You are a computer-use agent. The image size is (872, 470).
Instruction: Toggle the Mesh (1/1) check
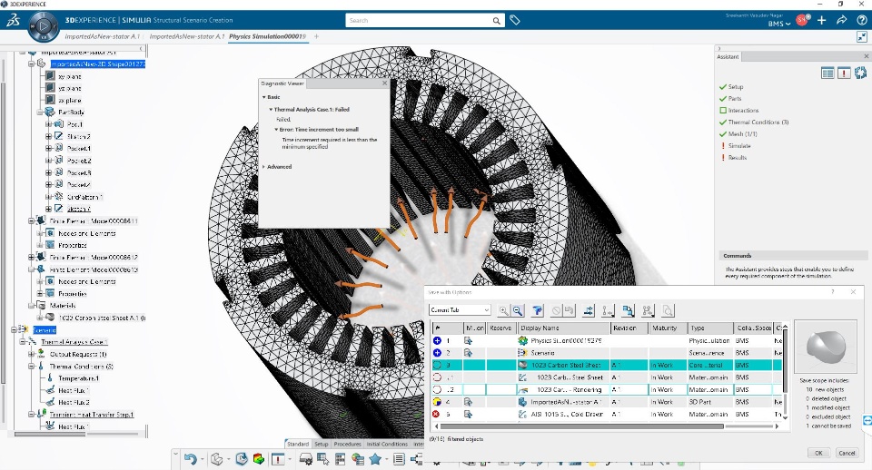723,134
